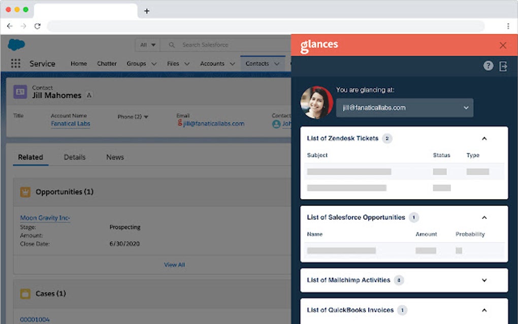Open the Salesforce App Launcher waffle icon
This screenshot has height=324, width=518.
[15, 63]
